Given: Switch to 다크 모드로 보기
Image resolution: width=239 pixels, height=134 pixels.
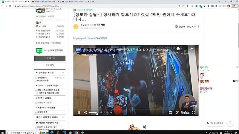Looking at the screenshot, I should point(215,123).
